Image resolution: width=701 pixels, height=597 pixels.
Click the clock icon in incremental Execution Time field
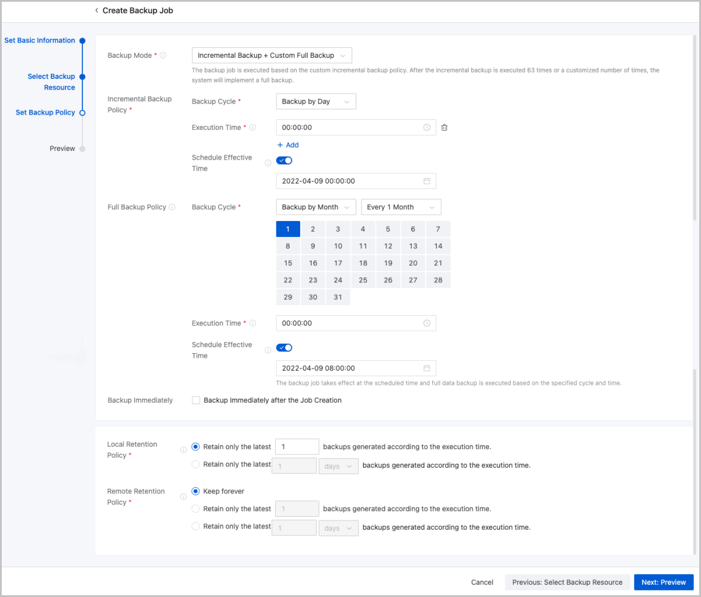pyautogui.click(x=426, y=127)
